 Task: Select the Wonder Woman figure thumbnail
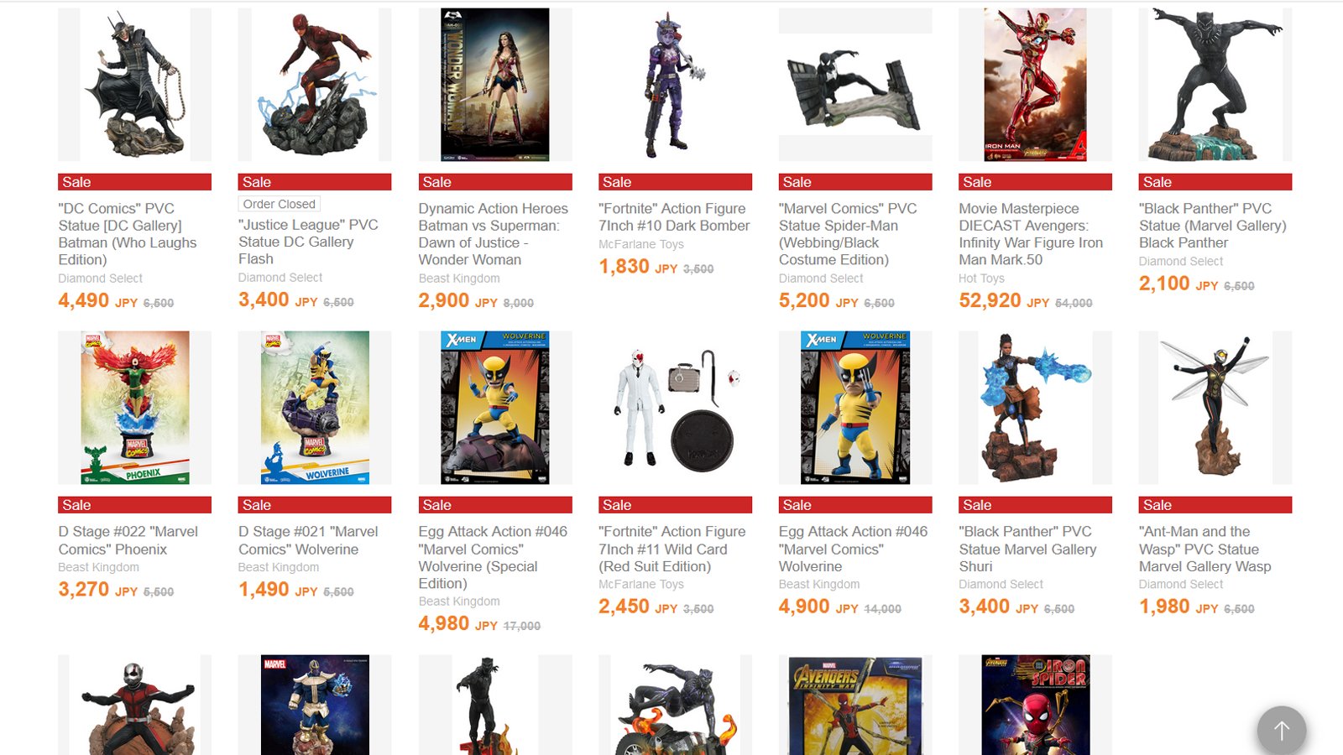pos(495,85)
